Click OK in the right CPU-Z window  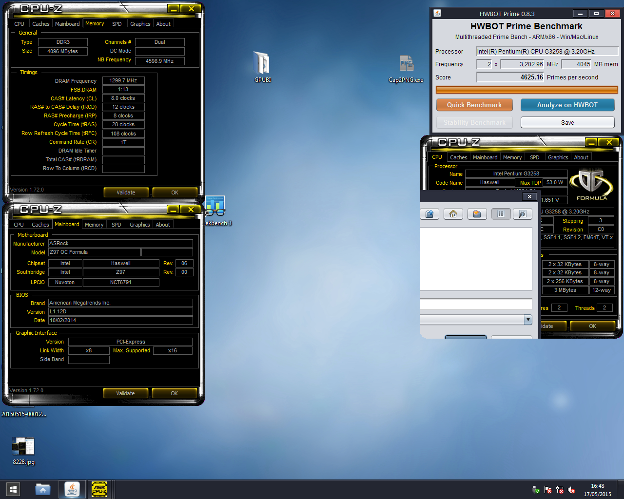[592, 326]
